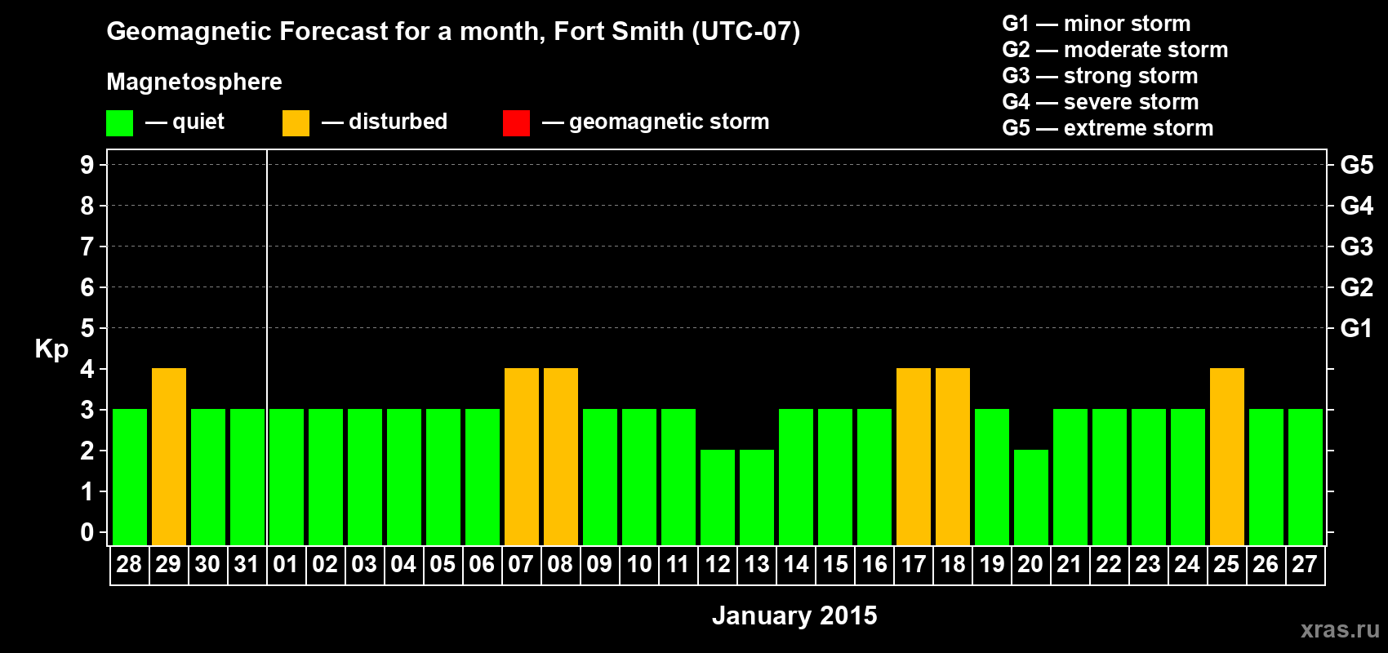Click date label 10 on the axis

point(638,564)
